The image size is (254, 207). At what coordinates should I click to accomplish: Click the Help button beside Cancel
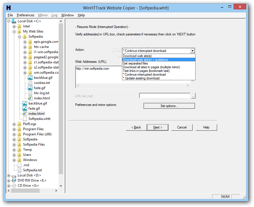click(x=206, y=127)
